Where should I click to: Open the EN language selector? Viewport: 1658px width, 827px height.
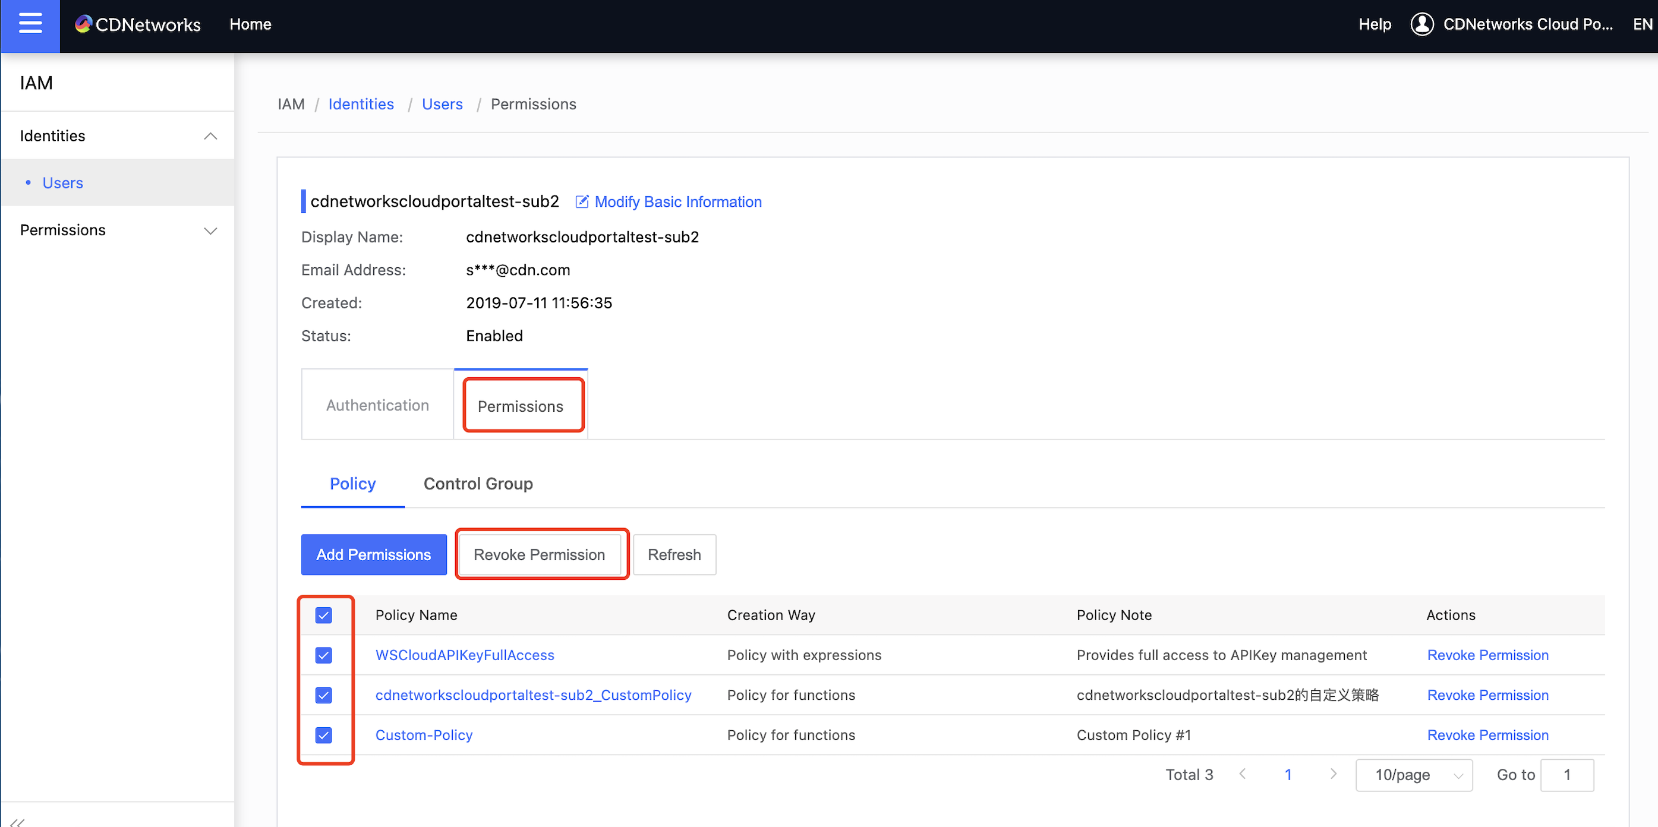(x=1643, y=24)
